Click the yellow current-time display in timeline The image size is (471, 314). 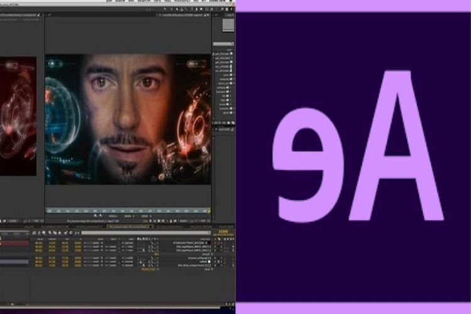[x=224, y=232]
